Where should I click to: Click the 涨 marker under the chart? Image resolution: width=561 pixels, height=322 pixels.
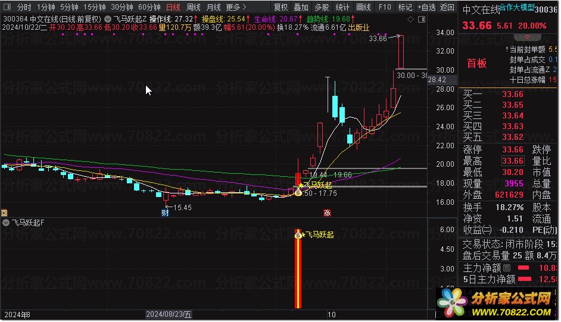[327, 213]
